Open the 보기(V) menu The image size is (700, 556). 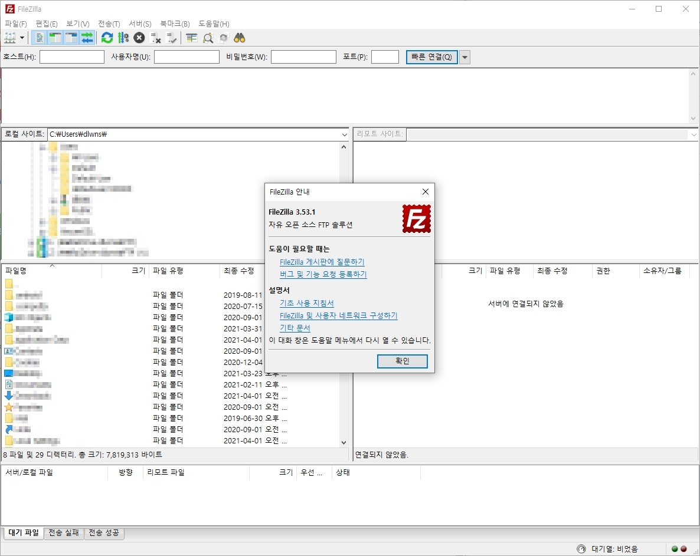click(x=78, y=24)
